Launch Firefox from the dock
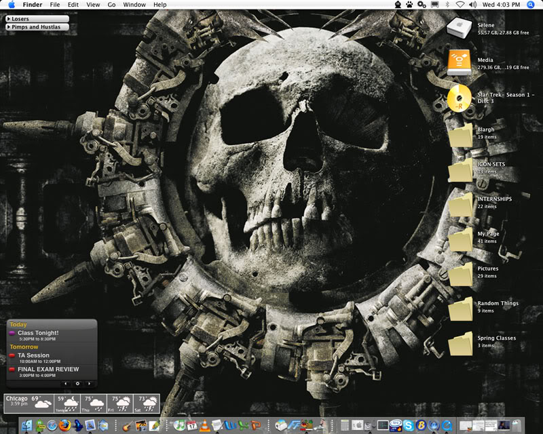The height and width of the screenshot is (434, 543). pyautogui.click(x=64, y=425)
